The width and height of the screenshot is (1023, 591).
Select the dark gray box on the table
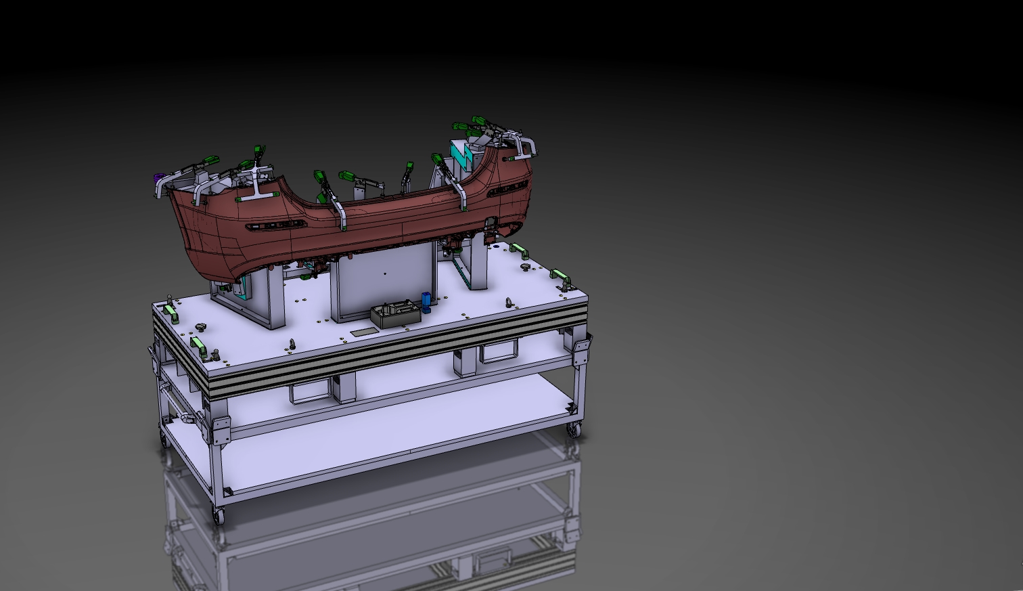pyautogui.click(x=396, y=315)
